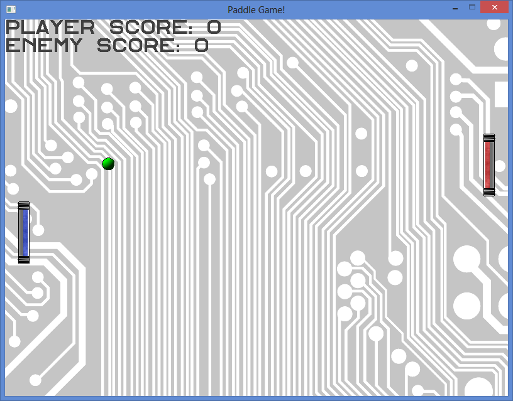Close the Paddle Game window
Image resolution: width=513 pixels, height=401 pixels.
[495, 7]
